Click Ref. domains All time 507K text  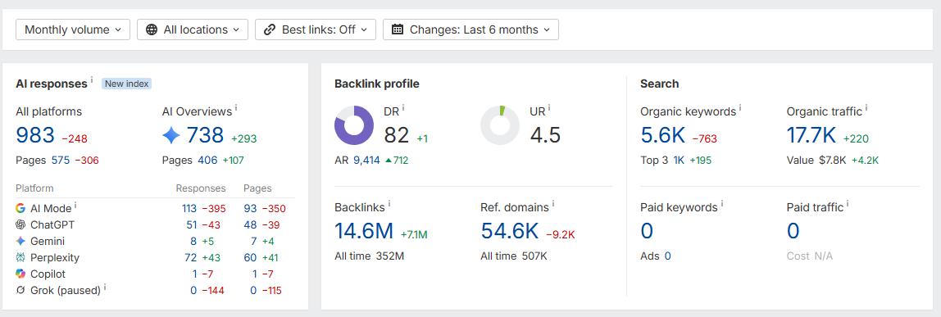coord(514,256)
